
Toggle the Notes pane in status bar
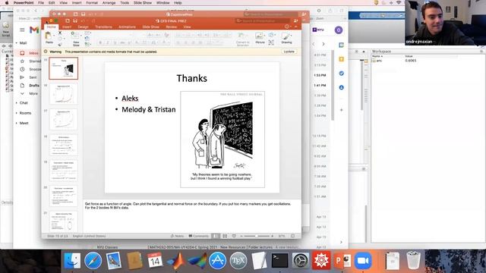click(x=177, y=236)
